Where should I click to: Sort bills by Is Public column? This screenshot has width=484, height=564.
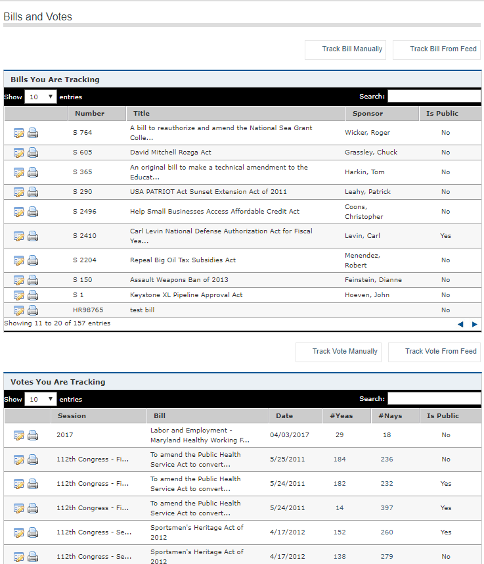tap(451, 113)
